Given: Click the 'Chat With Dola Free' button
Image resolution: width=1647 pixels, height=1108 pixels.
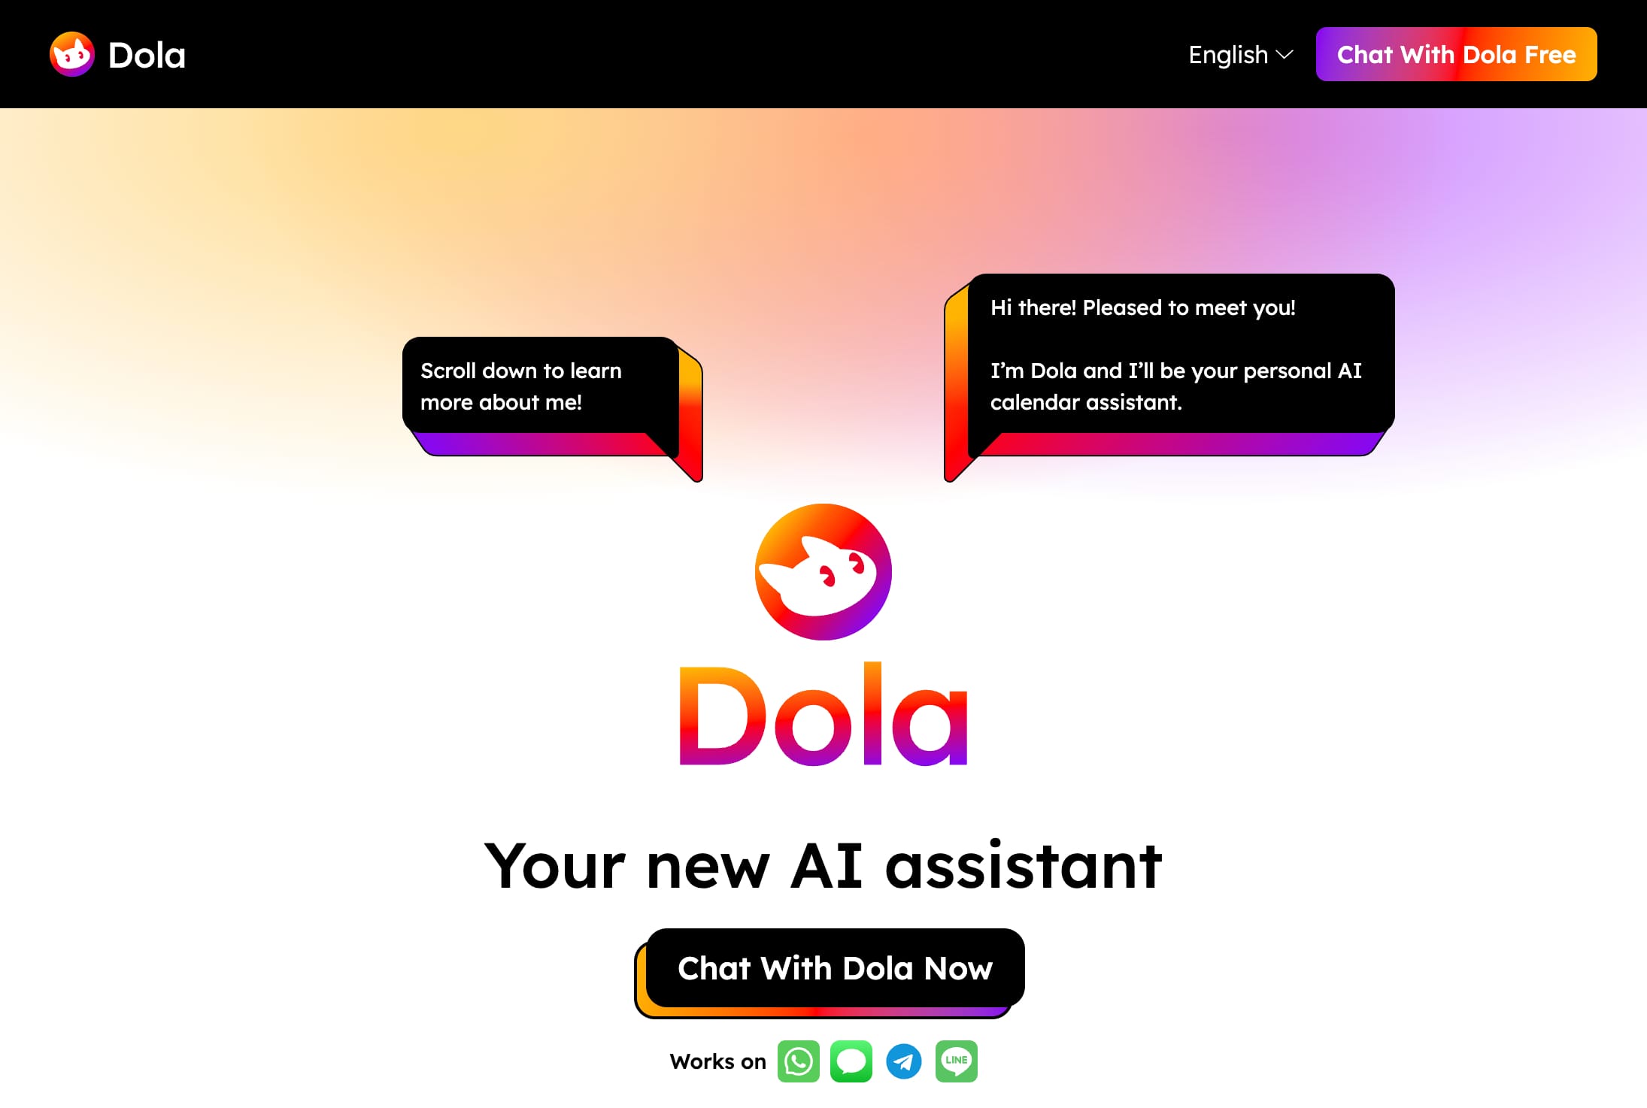Looking at the screenshot, I should 1457,54.
